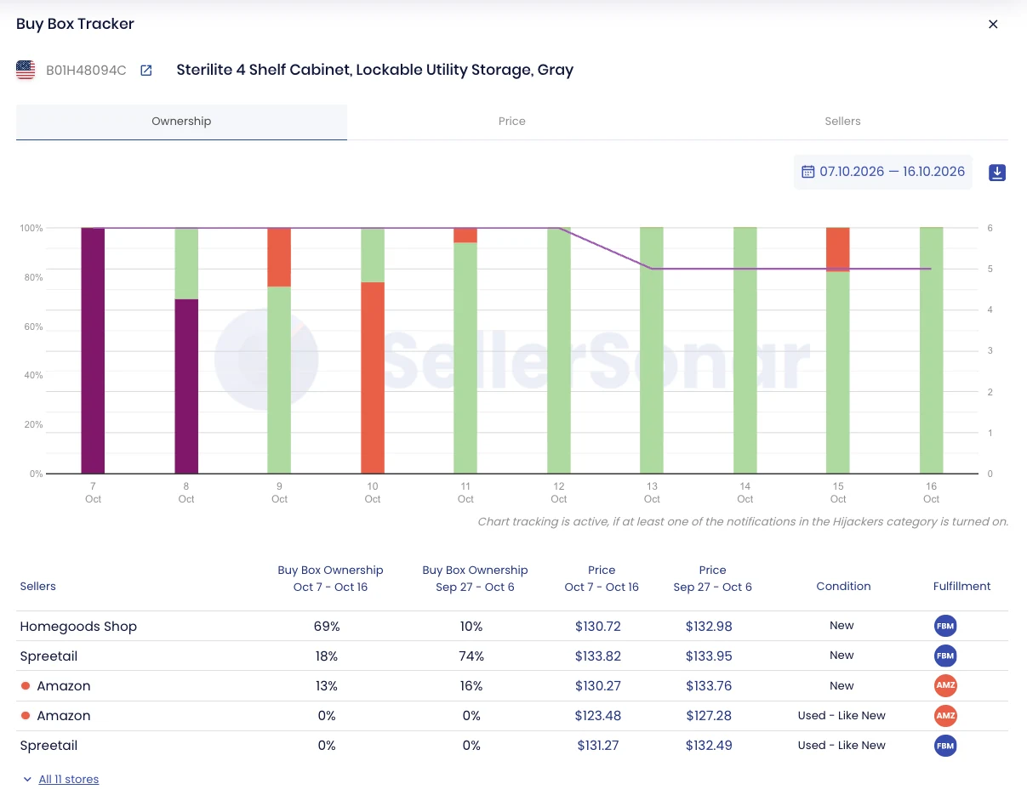Close the Buy Box Tracker dialog
Screen dimensions: 1027x795
pos(993,25)
